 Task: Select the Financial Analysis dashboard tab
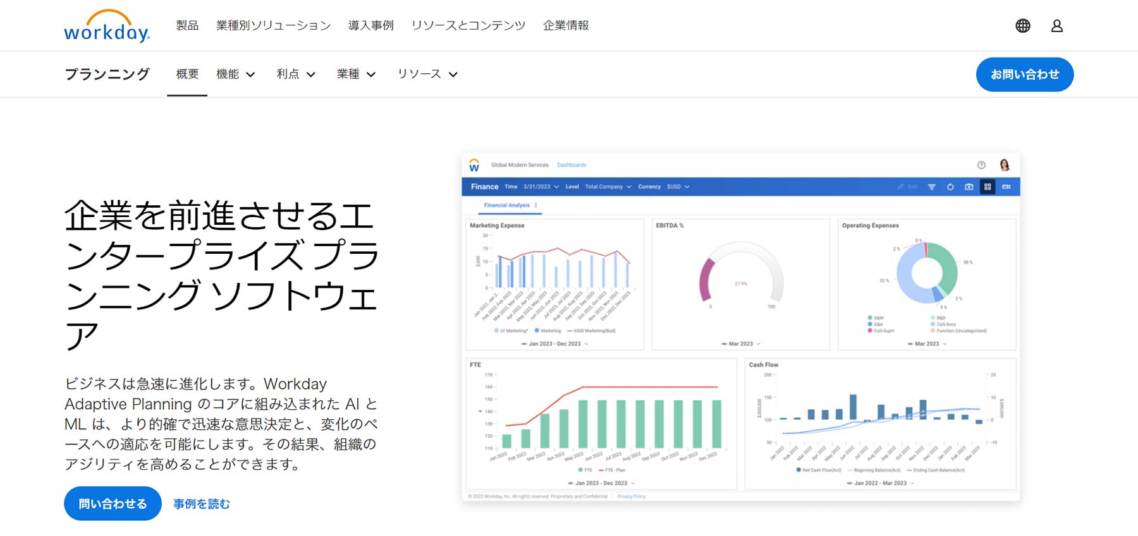[506, 205]
